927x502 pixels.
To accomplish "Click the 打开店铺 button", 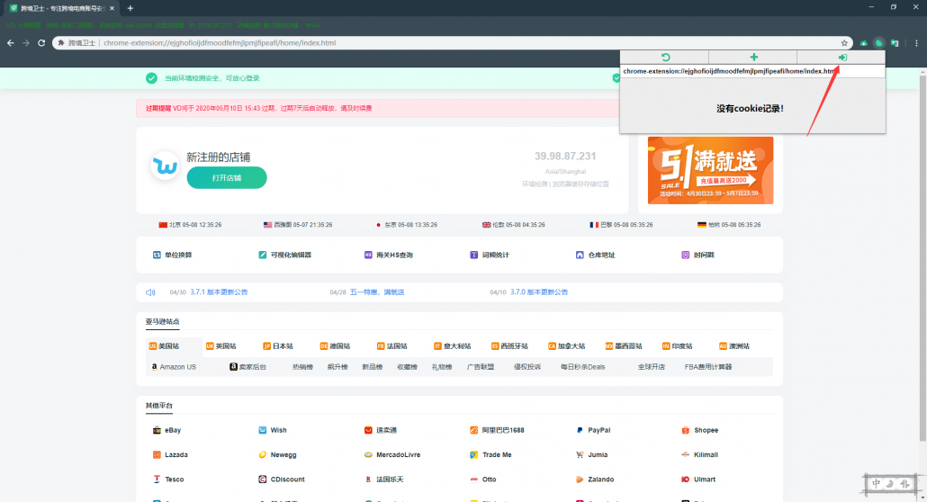I will pos(227,177).
